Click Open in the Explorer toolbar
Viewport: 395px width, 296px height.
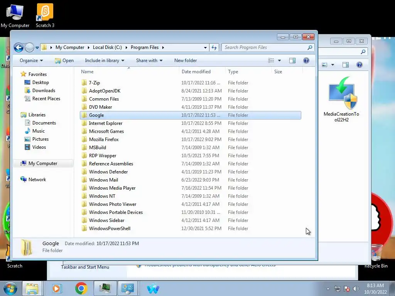tap(64, 61)
